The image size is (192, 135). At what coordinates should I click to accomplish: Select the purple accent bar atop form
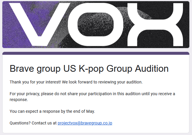96,53
